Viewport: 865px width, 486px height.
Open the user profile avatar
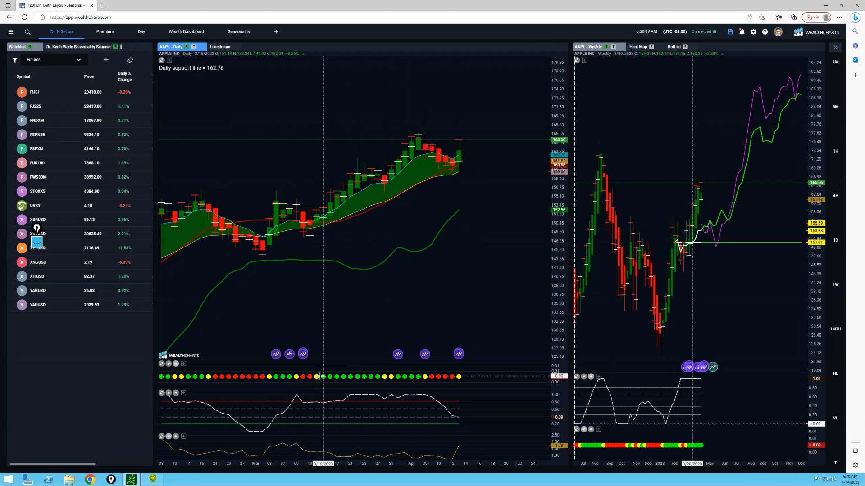point(778,32)
